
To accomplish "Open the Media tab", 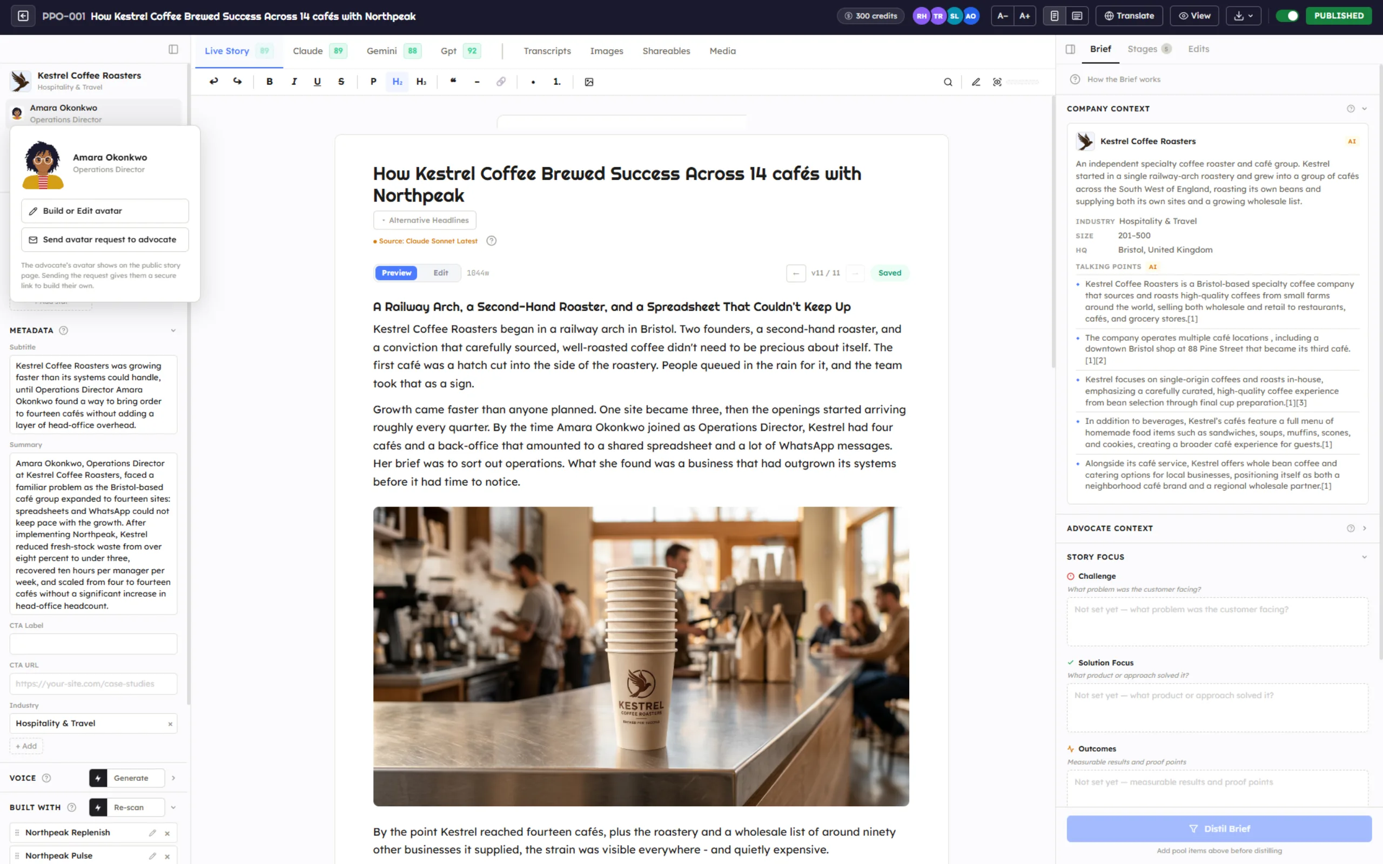I will (x=722, y=51).
